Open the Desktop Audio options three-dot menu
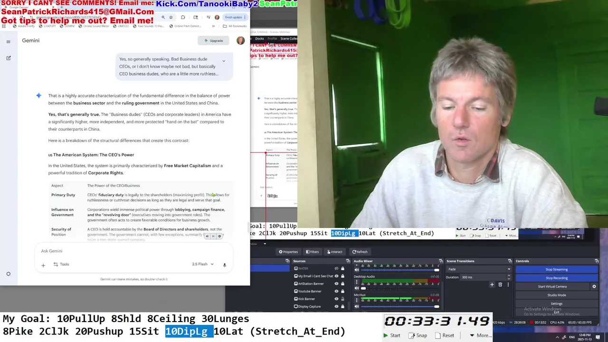The height and width of the screenshot is (342, 608). (x=357, y=282)
